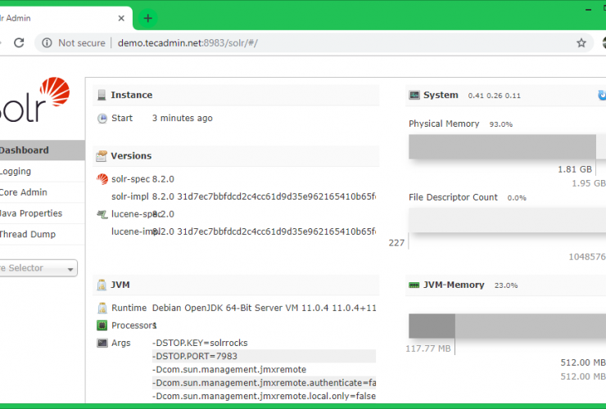This screenshot has height=409, width=606.
Task: Click the Versions package icon
Action: pyautogui.click(x=102, y=155)
